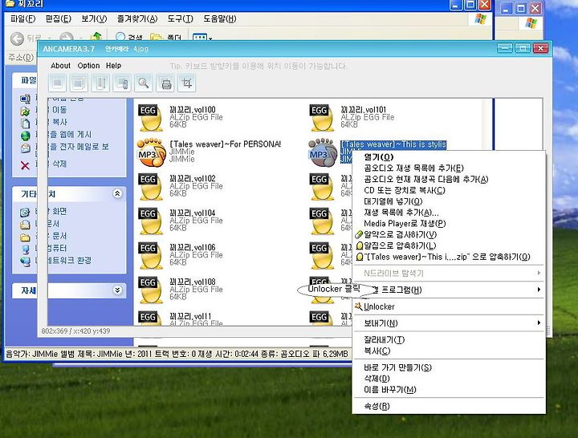Choose 곰오디오 재생 목록에 추가(E)
This screenshot has width=578, height=438.
pyautogui.click(x=449, y=168)
